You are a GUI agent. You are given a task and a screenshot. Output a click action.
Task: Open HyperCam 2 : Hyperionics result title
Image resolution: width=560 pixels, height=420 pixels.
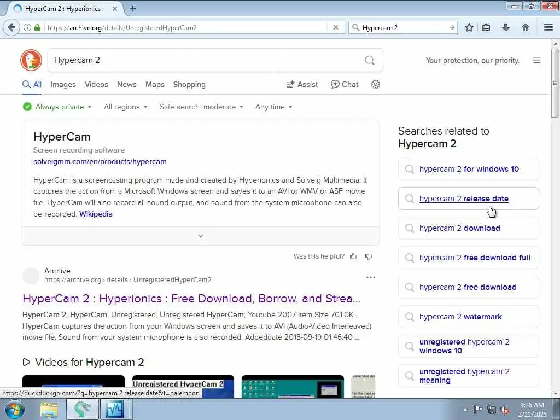(191, 299)
